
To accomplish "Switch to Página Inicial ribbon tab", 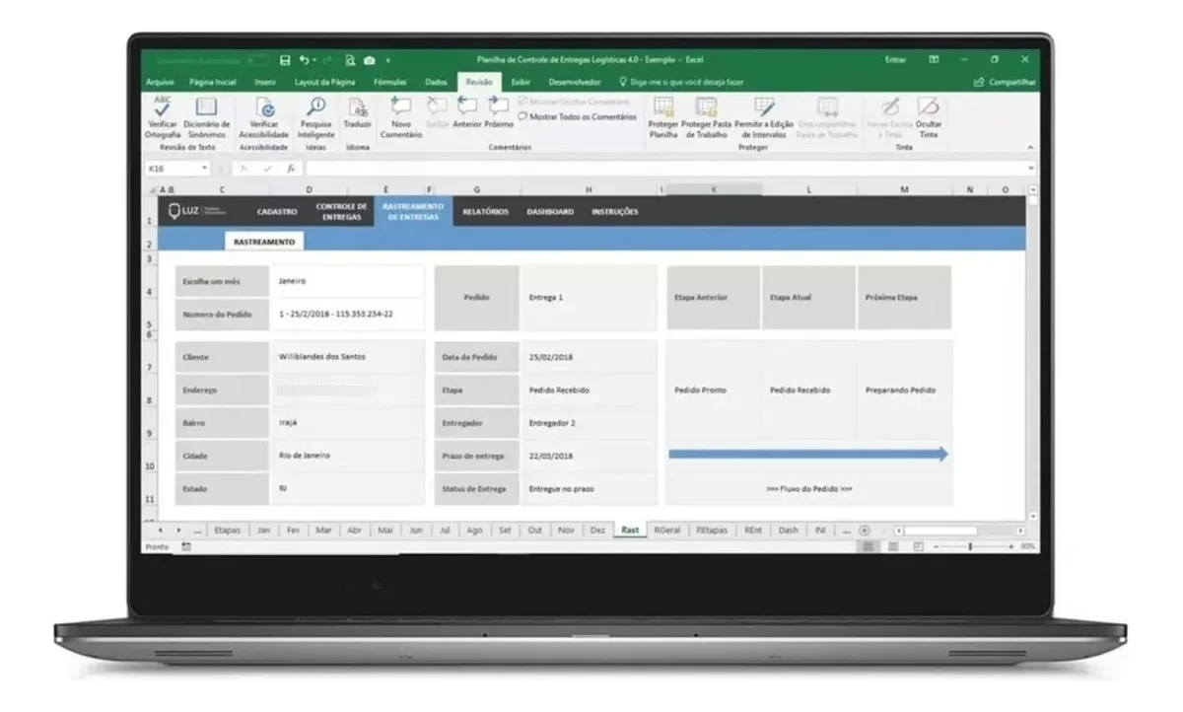I will pyautogui.click(x=213, y=82).
